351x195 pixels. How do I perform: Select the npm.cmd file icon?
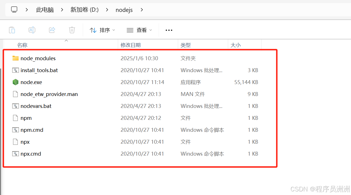coord(16,130)
